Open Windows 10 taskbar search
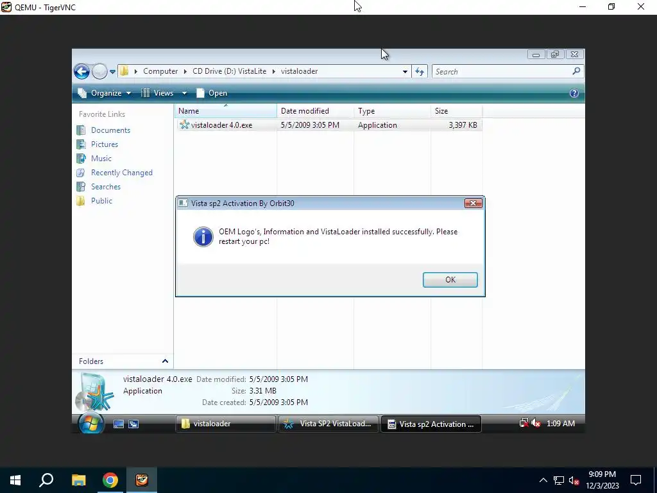The image size is (657, 493). click(x=46, y=480)
